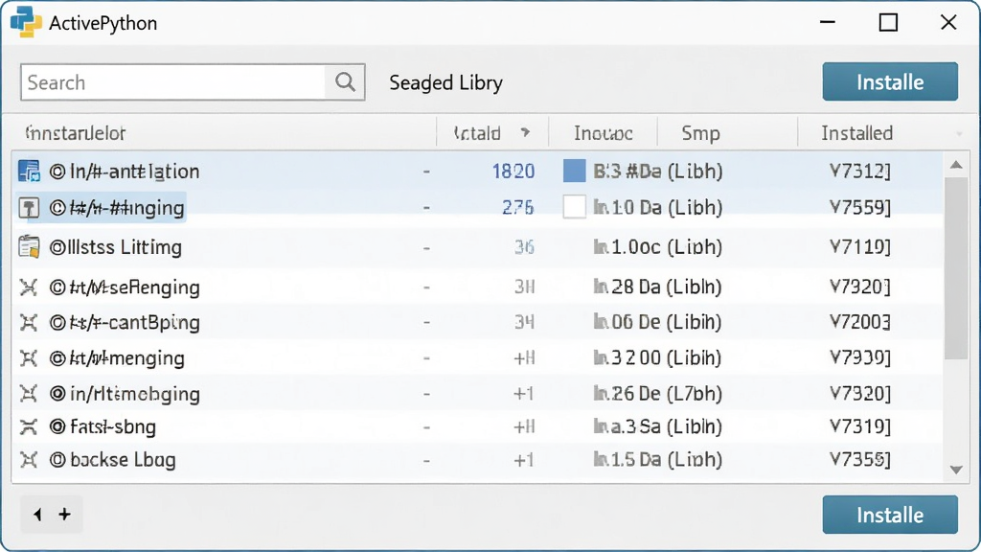Click the icon beside cantBping row

(28, 322)
